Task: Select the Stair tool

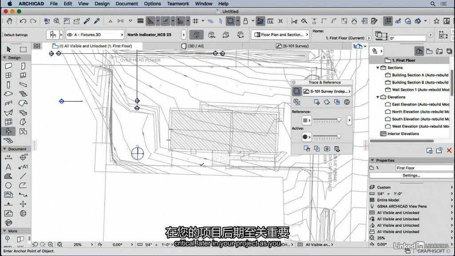Action: (x=23, y=94)
